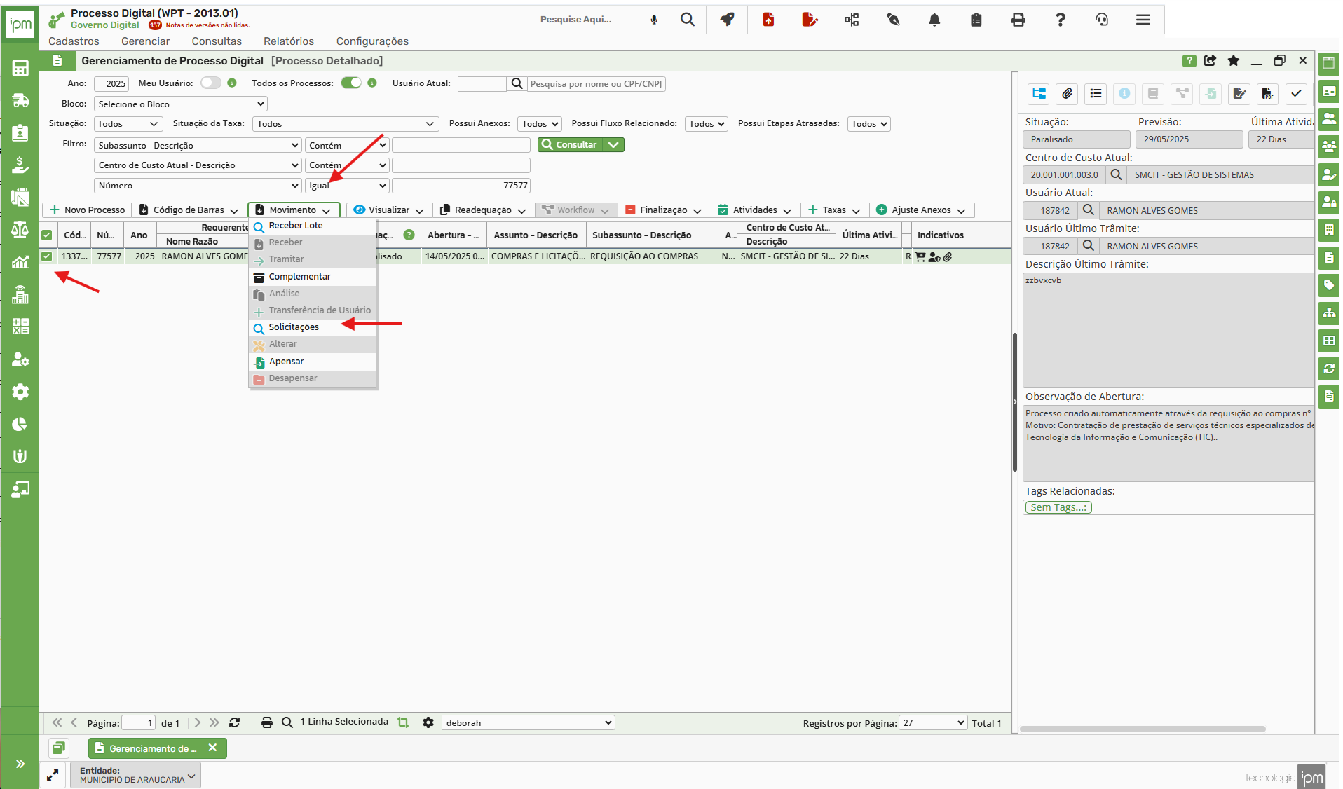Screen dimensions: 1343x789
Task: Open the chart icon in left sidebar
Action: 20,262
